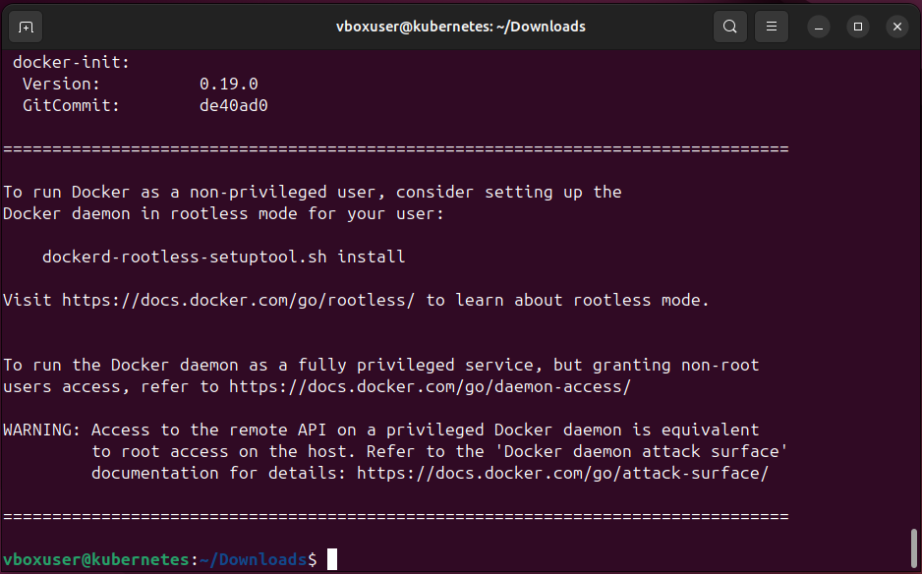Image resolution: width=922 pixels, height=574 pixels.
Task: Open the docs.docker.com/go/daemon-access/ link
Action: tap(430, 386)
